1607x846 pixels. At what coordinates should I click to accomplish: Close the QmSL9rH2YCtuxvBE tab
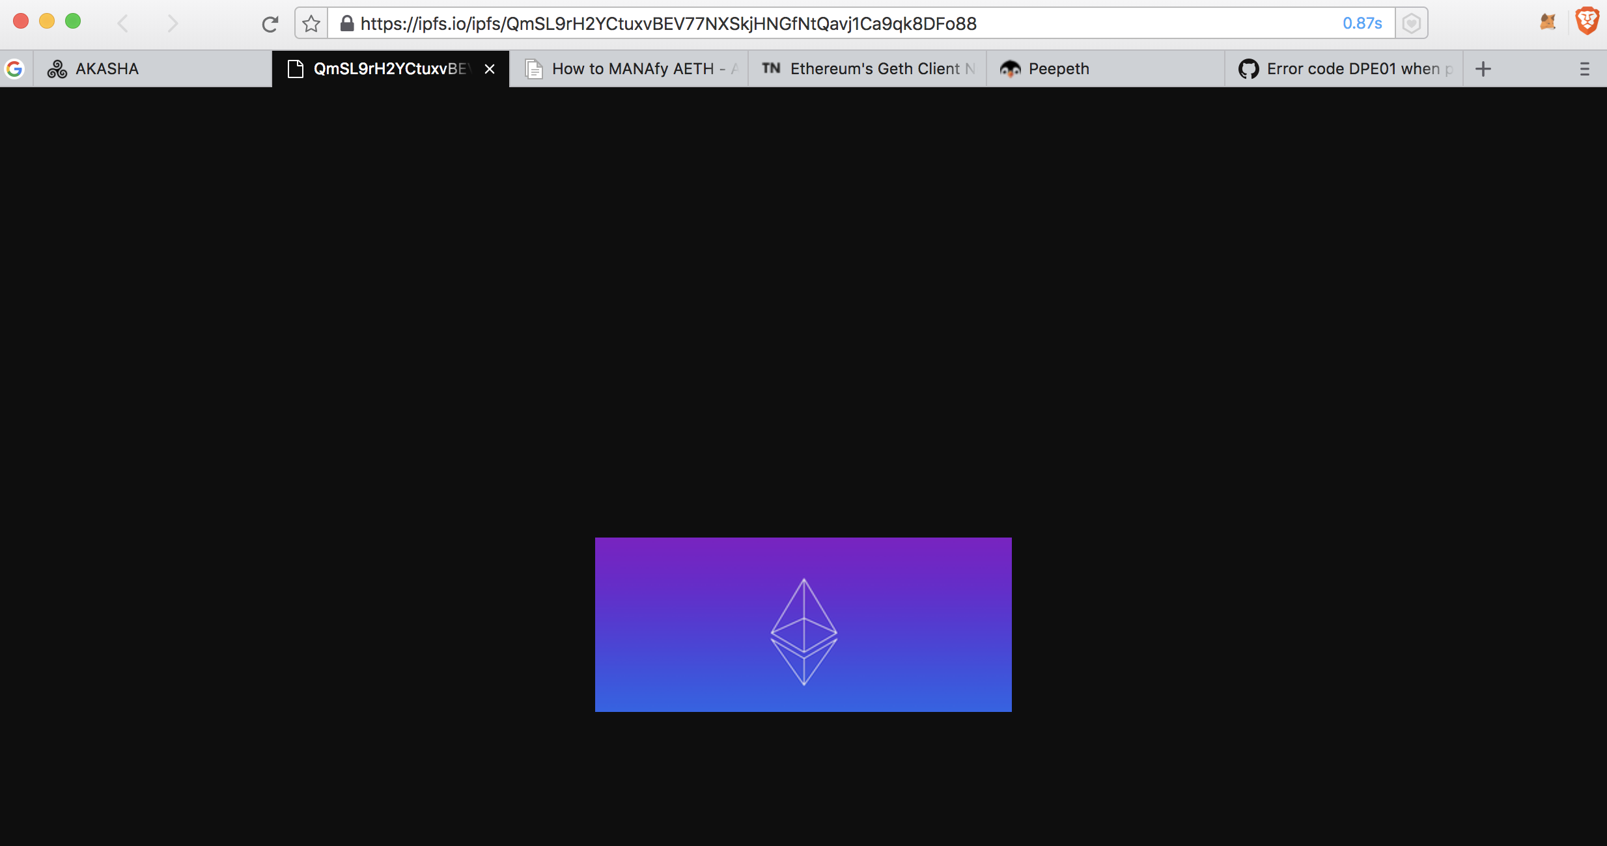[x=490, y=69]
